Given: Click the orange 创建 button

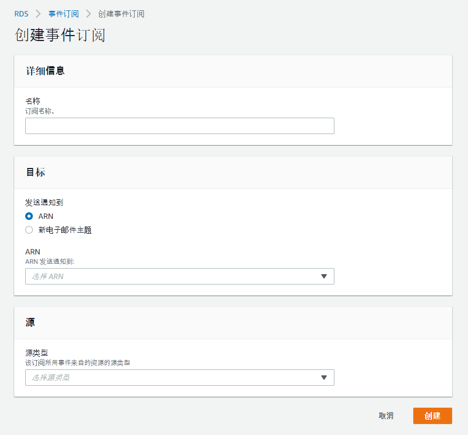Looking at the screenshot, I should 432,416.
